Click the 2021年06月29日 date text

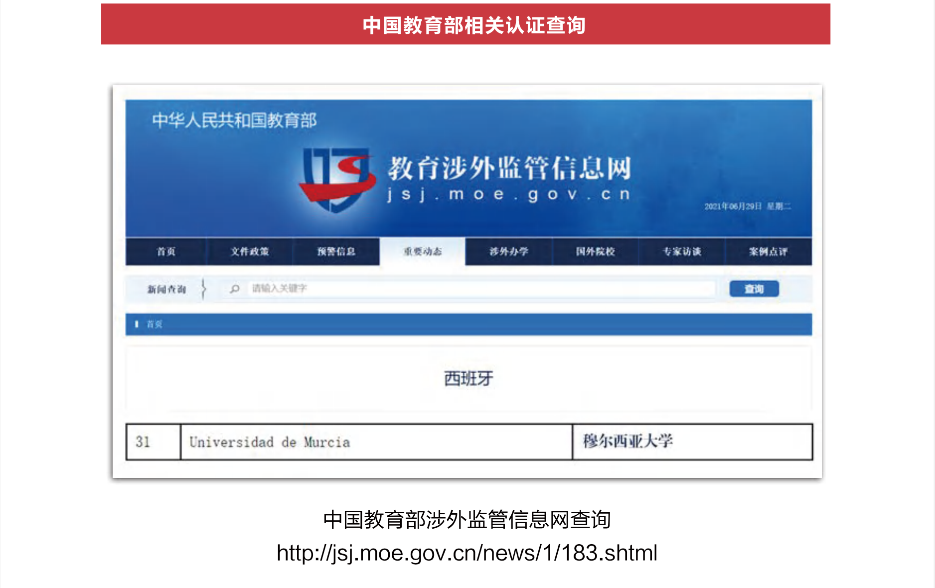pyautogui.click(x=733, y=206)
